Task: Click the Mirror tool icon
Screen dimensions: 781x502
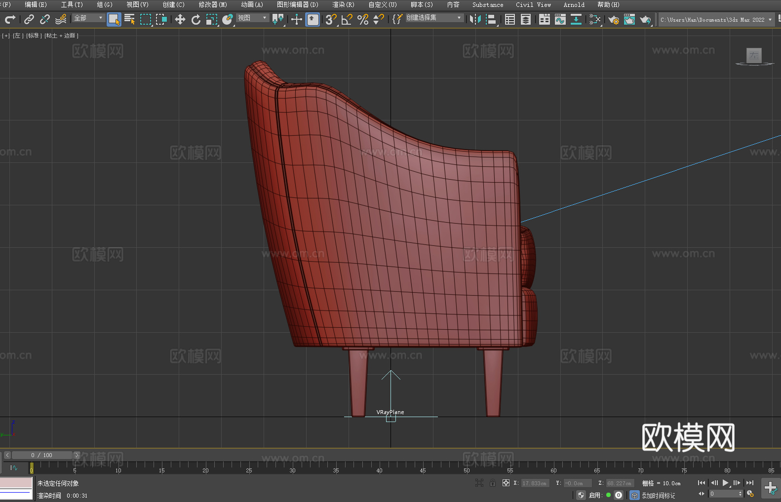Action: (x=475, y=19)
